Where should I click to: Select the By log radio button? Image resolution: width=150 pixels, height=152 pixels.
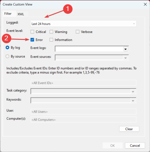7,47
